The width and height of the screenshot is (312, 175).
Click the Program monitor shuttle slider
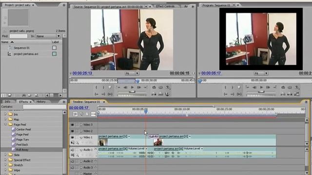click(261, 92)
